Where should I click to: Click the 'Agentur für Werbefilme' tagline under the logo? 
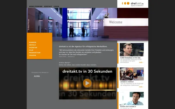(x=137, y=6)
